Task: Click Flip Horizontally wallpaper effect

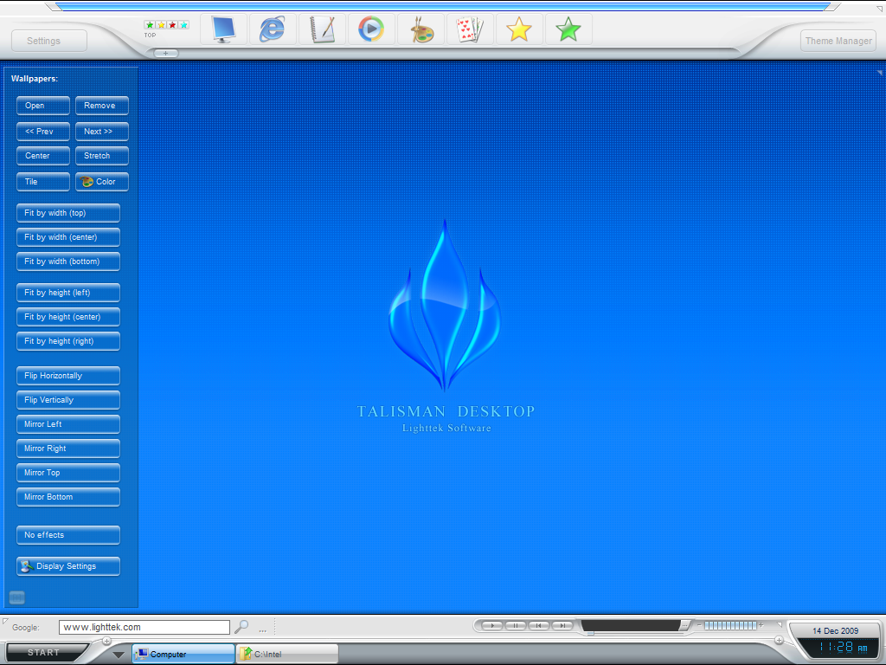Action: 67,376
